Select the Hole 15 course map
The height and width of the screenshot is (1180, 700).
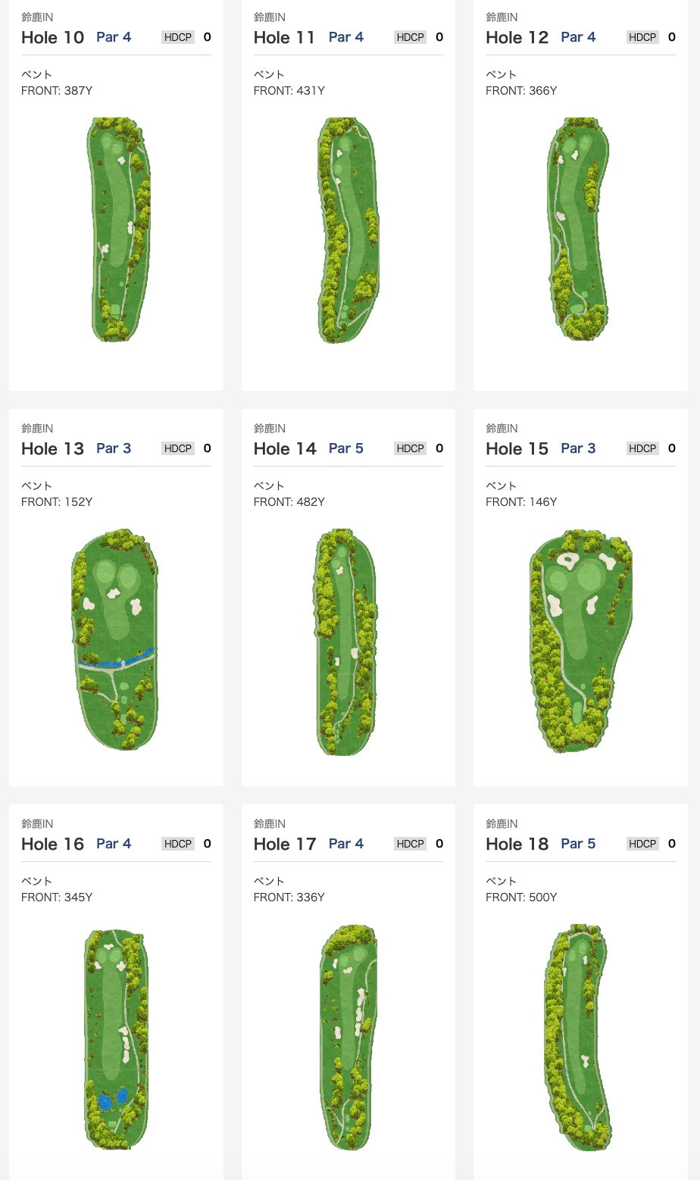pos(580,640)
